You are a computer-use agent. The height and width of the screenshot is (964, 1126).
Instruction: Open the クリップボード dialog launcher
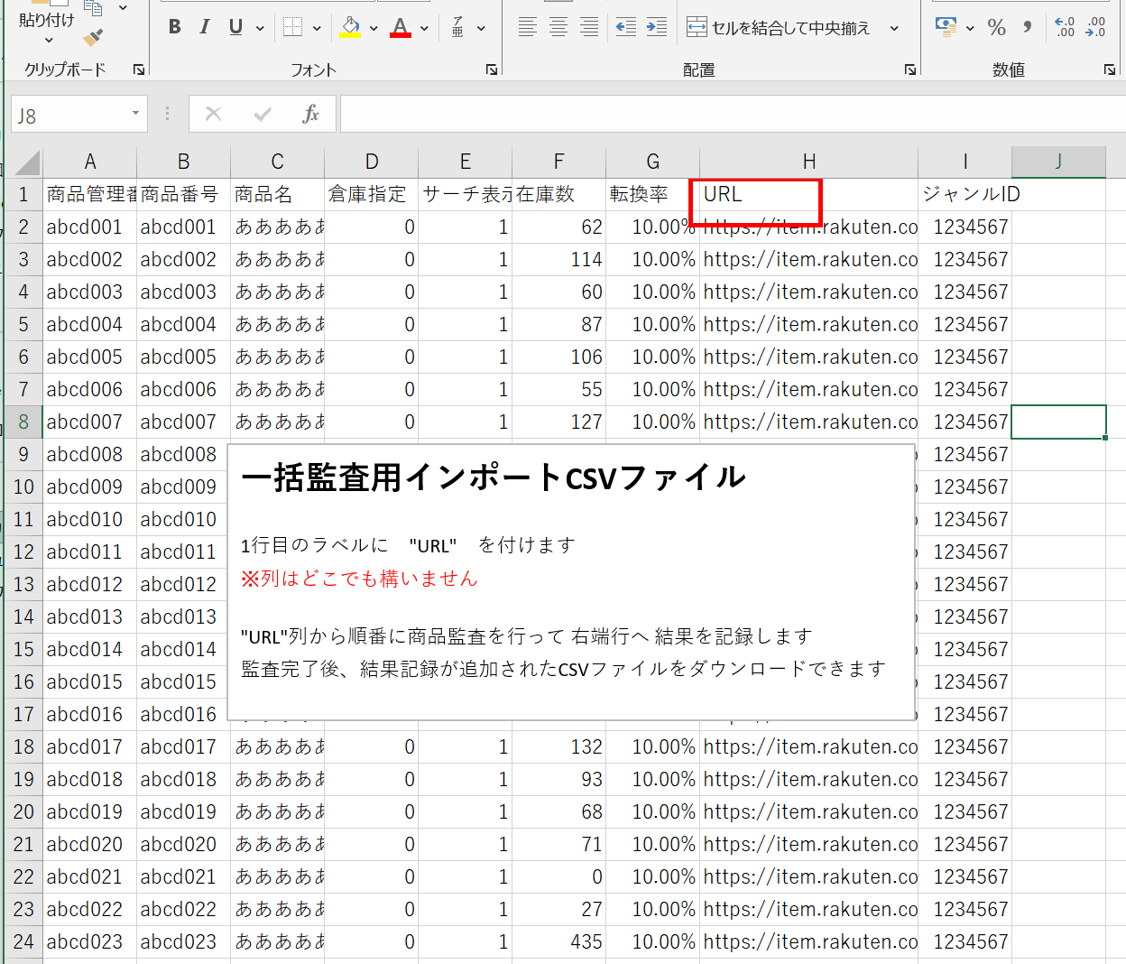pyautogui.click(x=139, y=70)
